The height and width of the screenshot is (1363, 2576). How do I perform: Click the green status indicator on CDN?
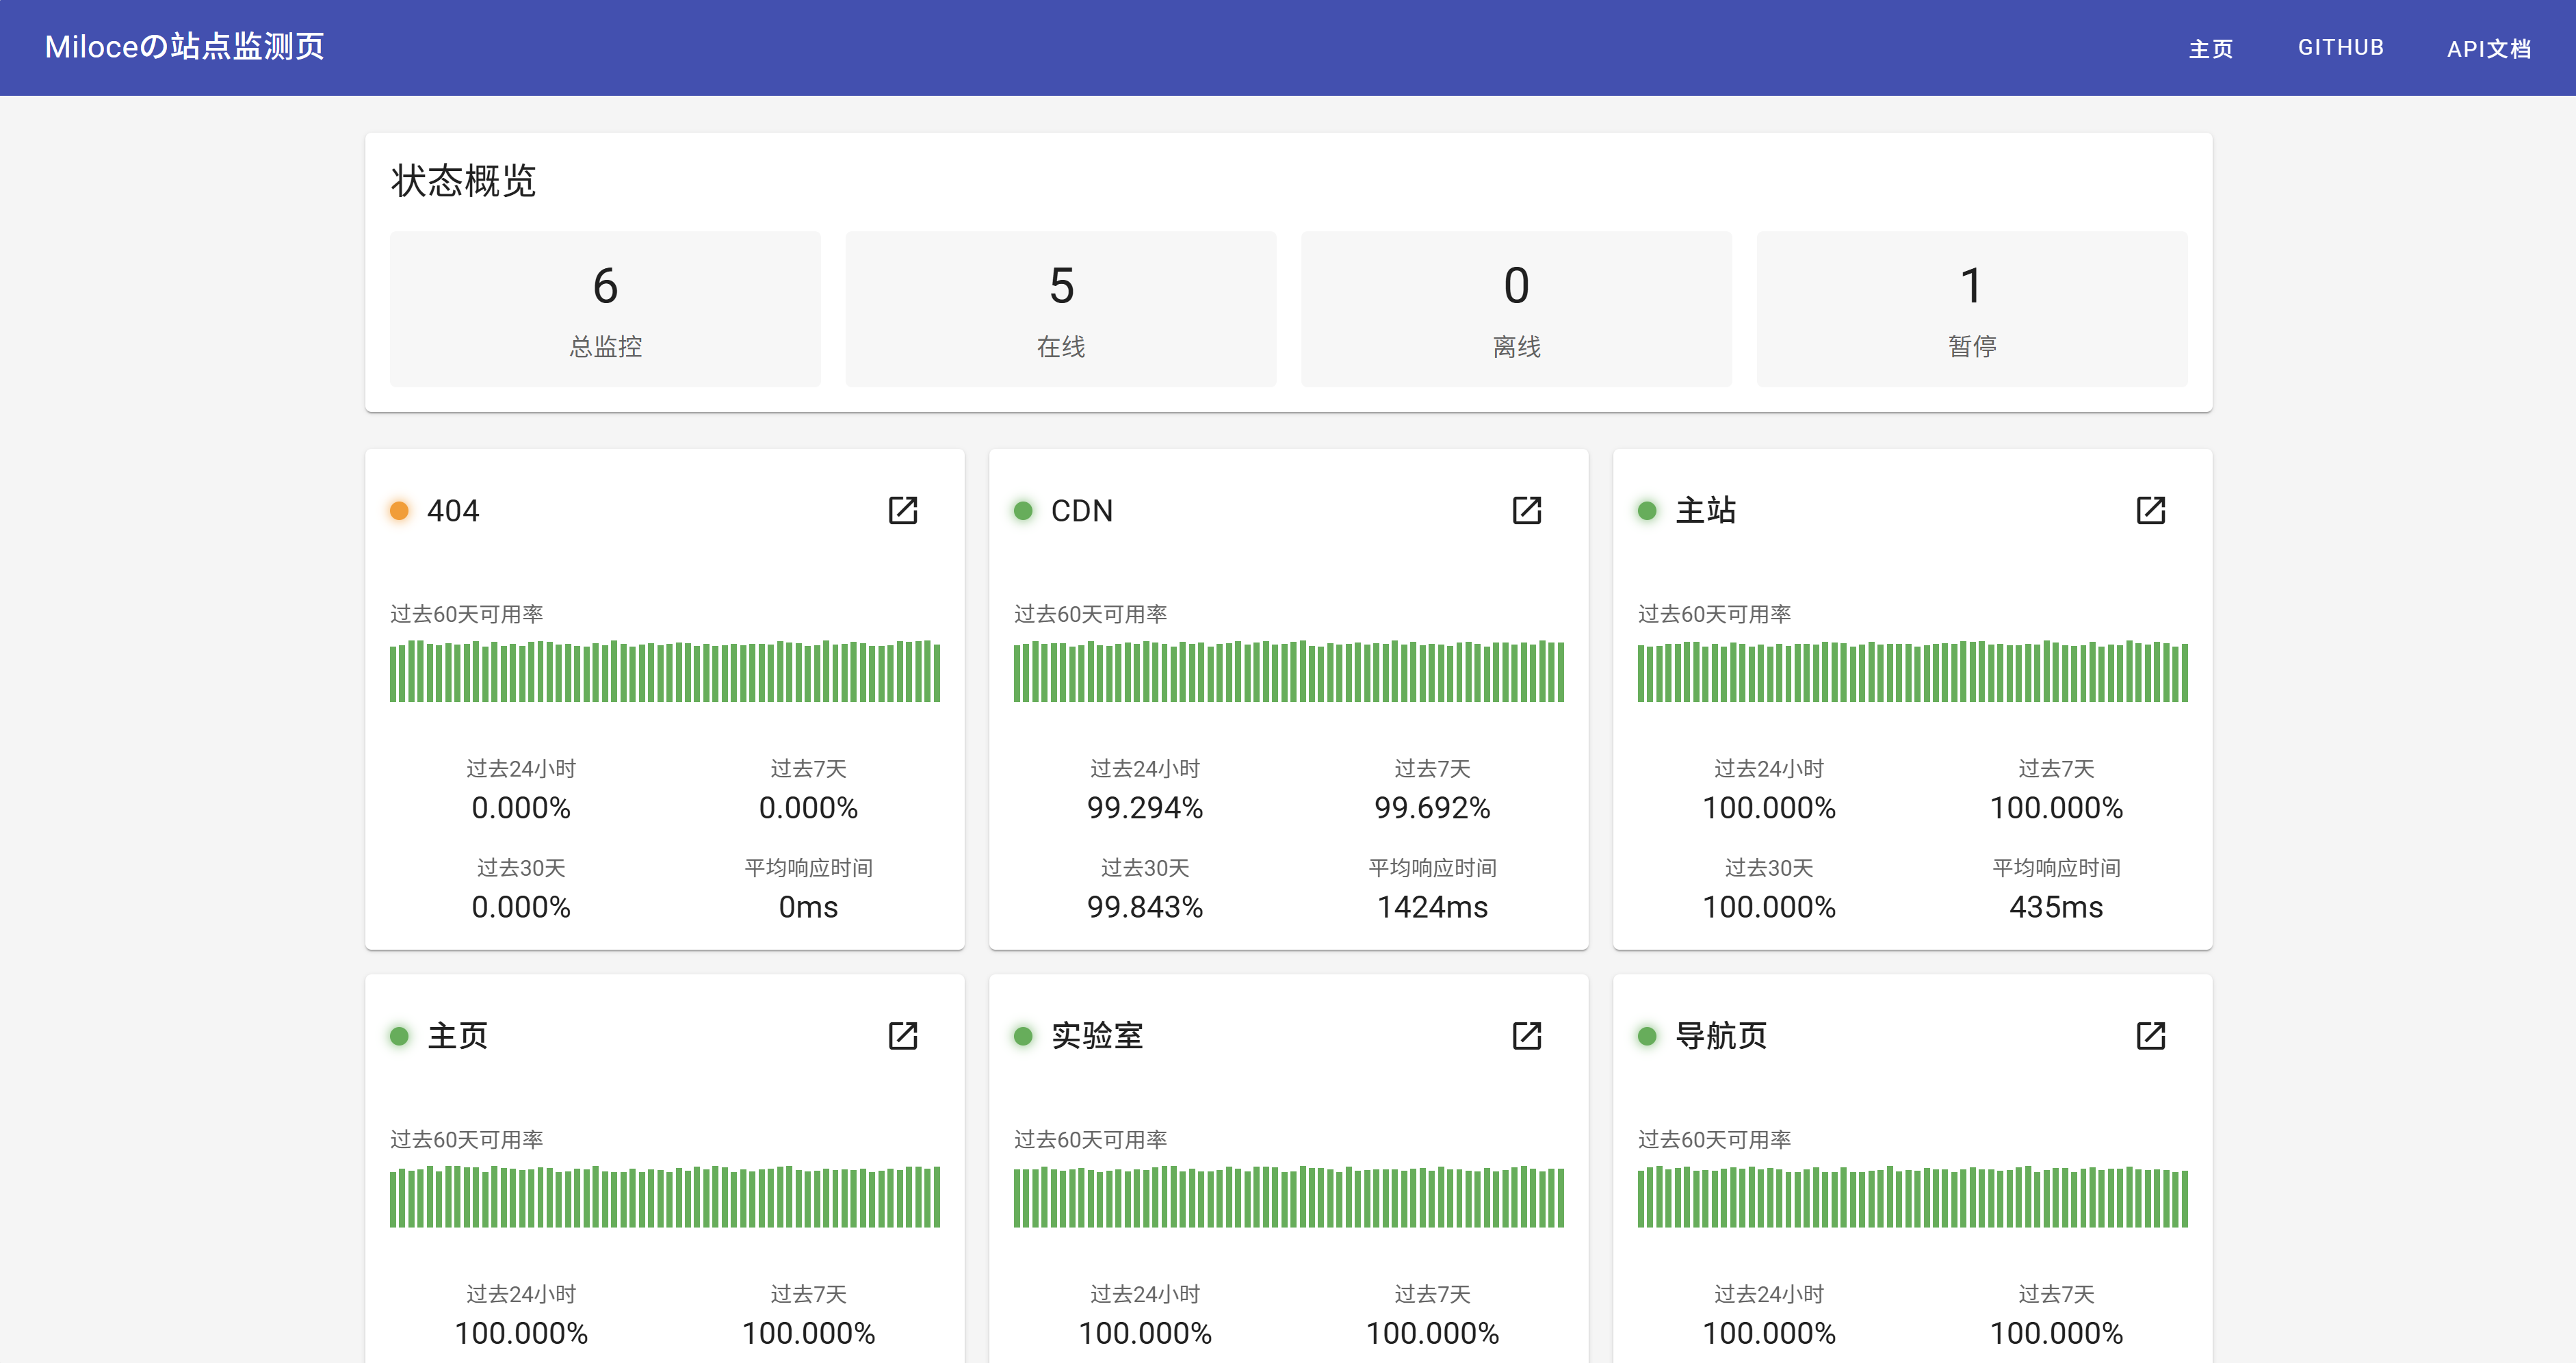pos(1024,510)
